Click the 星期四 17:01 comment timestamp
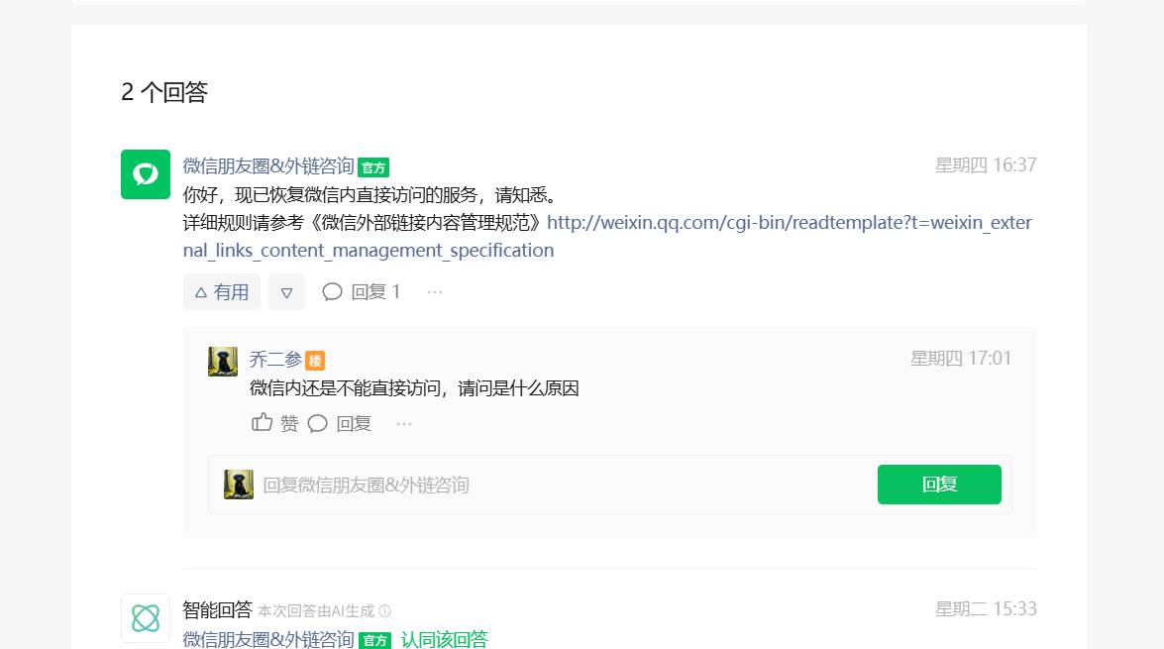The height and width of the screenshot is (649, 1164). click(x=961, y=359)
